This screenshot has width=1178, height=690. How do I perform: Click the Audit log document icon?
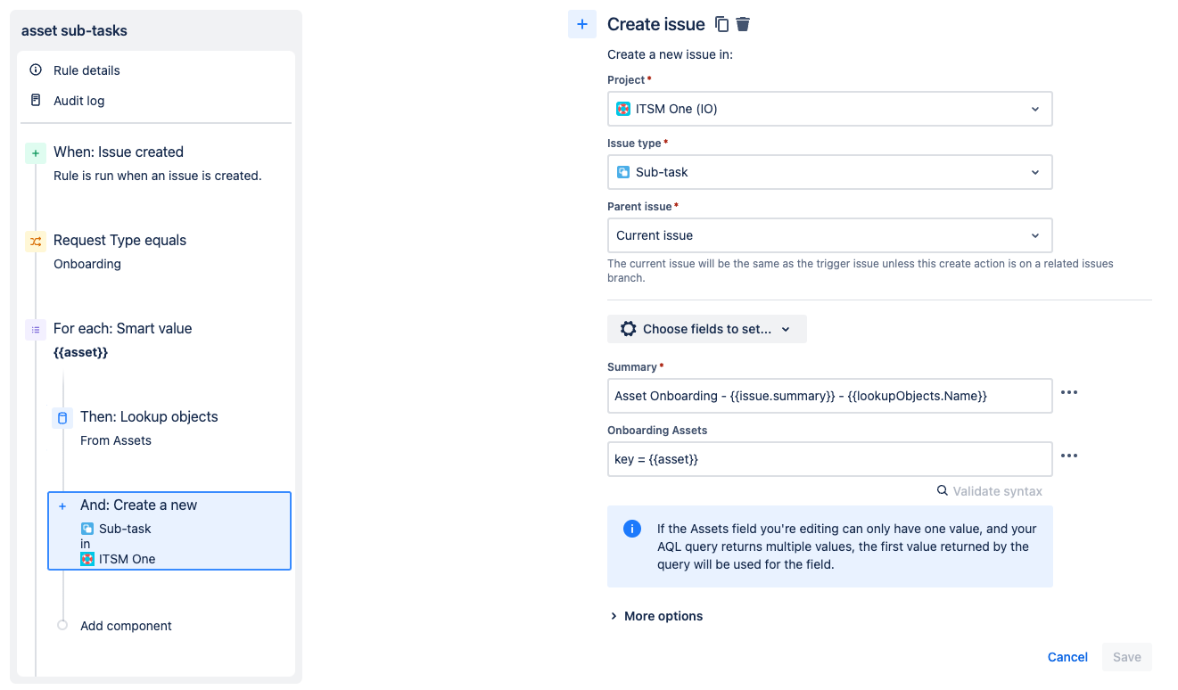[x=36, y=100]
